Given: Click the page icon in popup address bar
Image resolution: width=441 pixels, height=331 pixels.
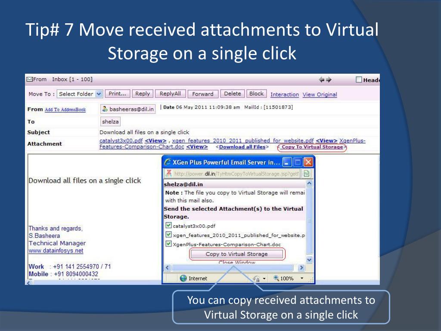Looking at the screenshot, I should [x=169, y=173].
